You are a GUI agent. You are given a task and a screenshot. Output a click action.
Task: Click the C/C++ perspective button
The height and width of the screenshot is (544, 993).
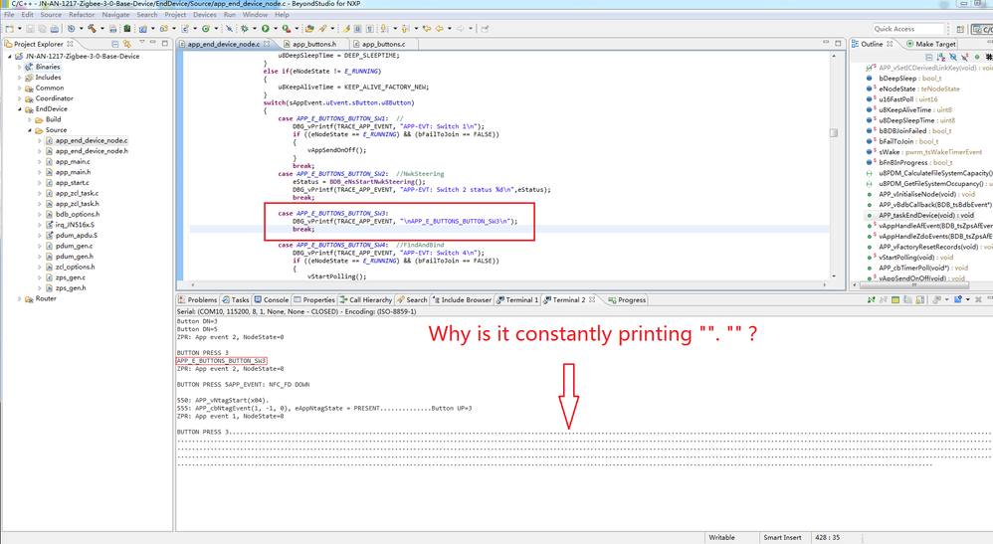(x=982, y=29)
